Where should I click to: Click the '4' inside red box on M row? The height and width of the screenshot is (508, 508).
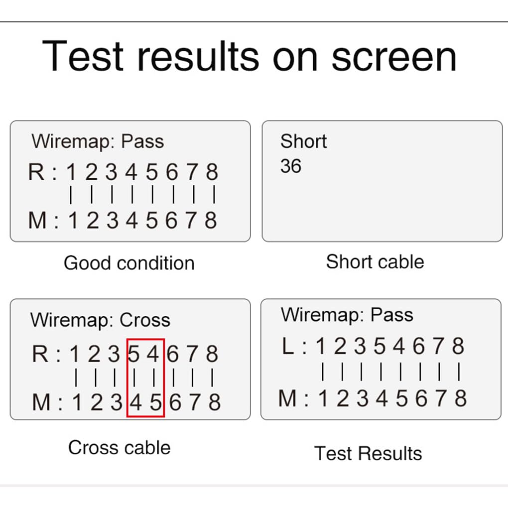tap(136, 402)
